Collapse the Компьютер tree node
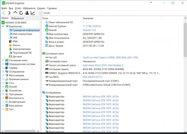Image resolution: width=187 pixels, height=134 pixels. [3, 26]
